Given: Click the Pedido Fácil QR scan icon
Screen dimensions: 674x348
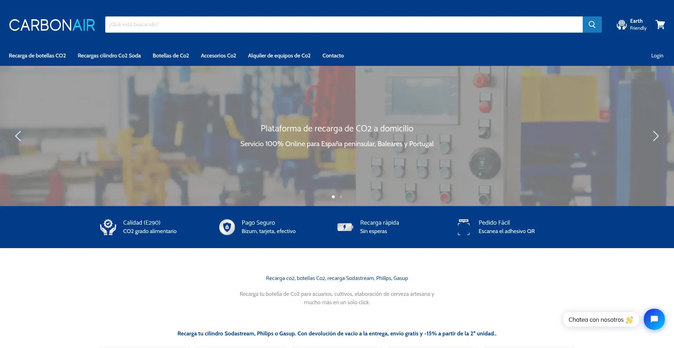Looking at the screenshot, I should point(463,227).
